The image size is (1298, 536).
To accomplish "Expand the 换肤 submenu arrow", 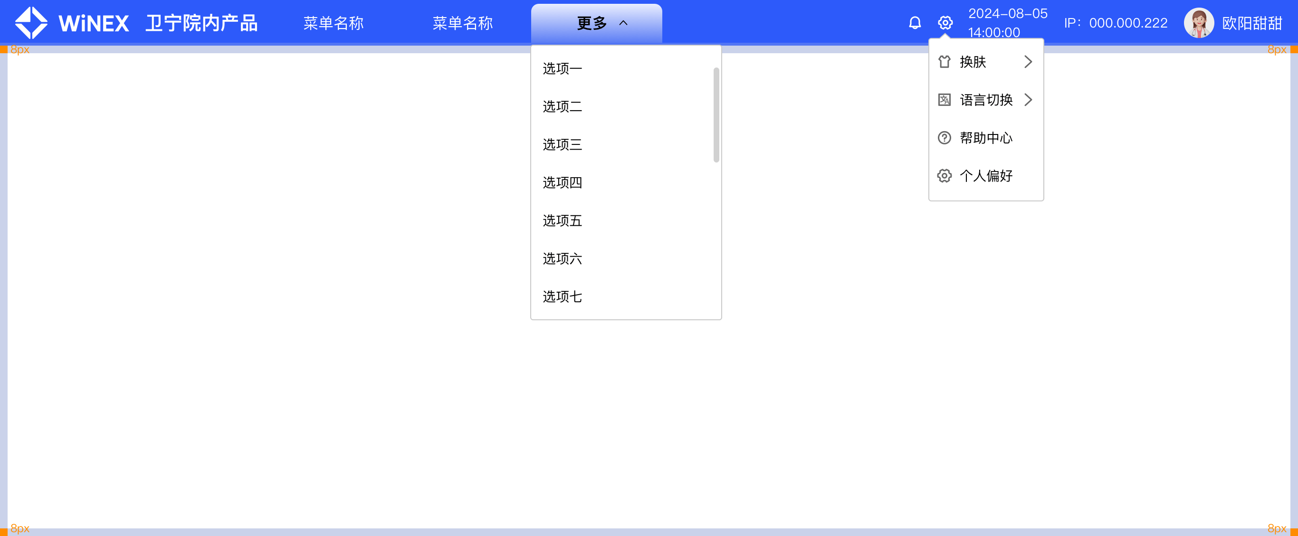I will coord(1028,61).
